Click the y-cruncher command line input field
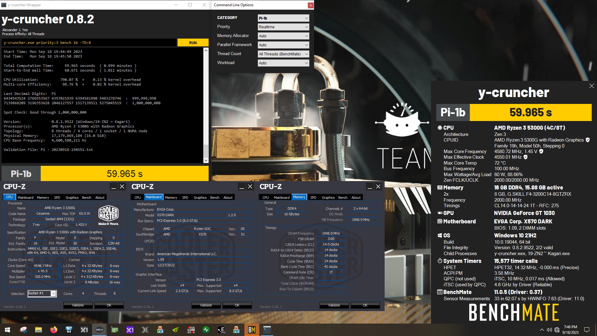 (89, 43)
